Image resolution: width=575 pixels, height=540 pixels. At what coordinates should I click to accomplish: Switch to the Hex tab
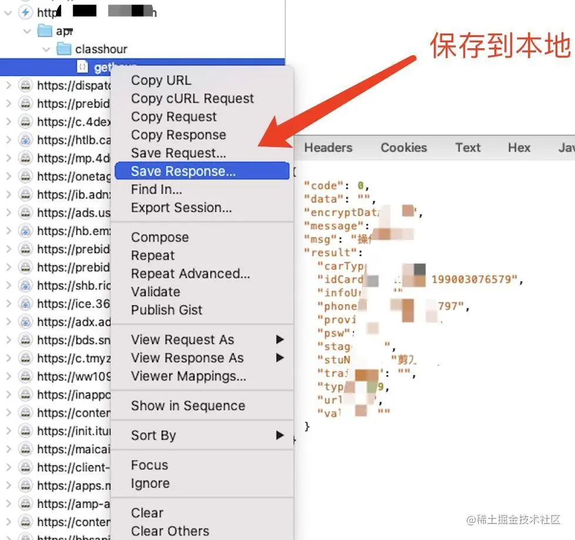click(519, 148)
